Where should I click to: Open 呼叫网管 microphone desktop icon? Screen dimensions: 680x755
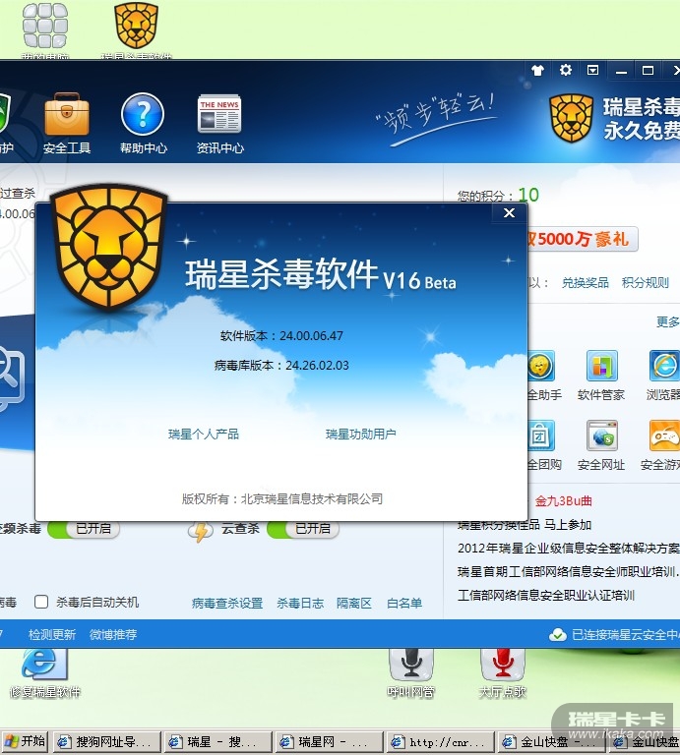pyautogui.click(x=411, y=673)
